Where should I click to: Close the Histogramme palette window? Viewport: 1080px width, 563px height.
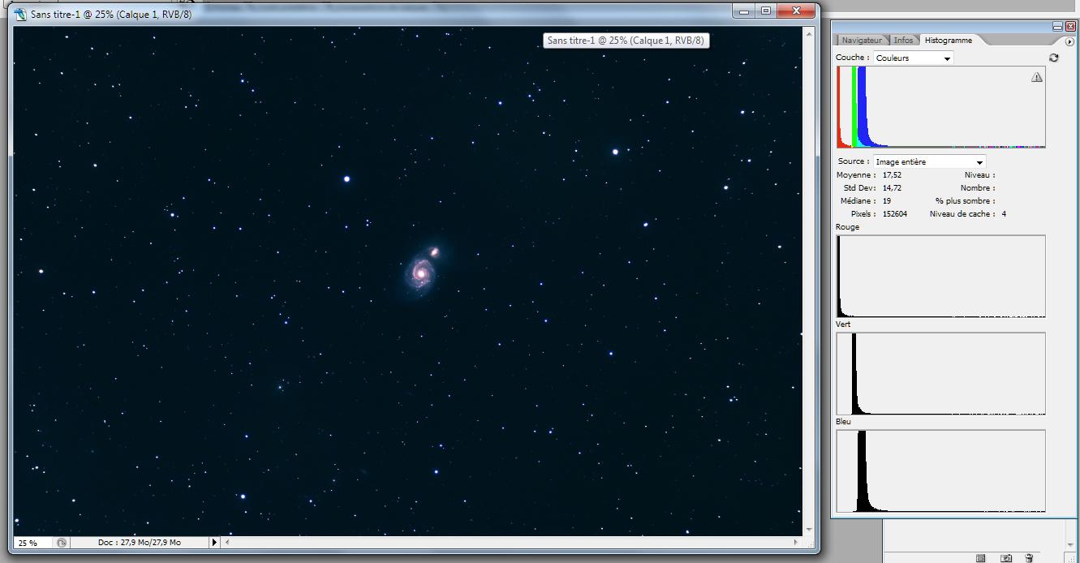click(x=1070, y=27)
